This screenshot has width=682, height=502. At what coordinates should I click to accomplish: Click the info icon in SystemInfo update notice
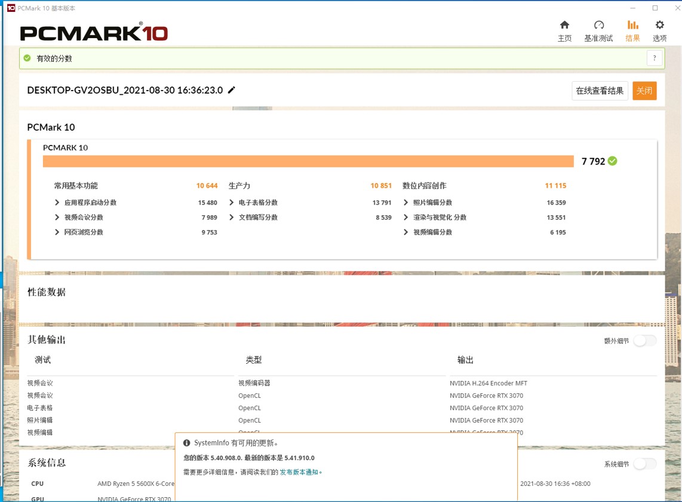pyautogui.click(x=186, y=443)
